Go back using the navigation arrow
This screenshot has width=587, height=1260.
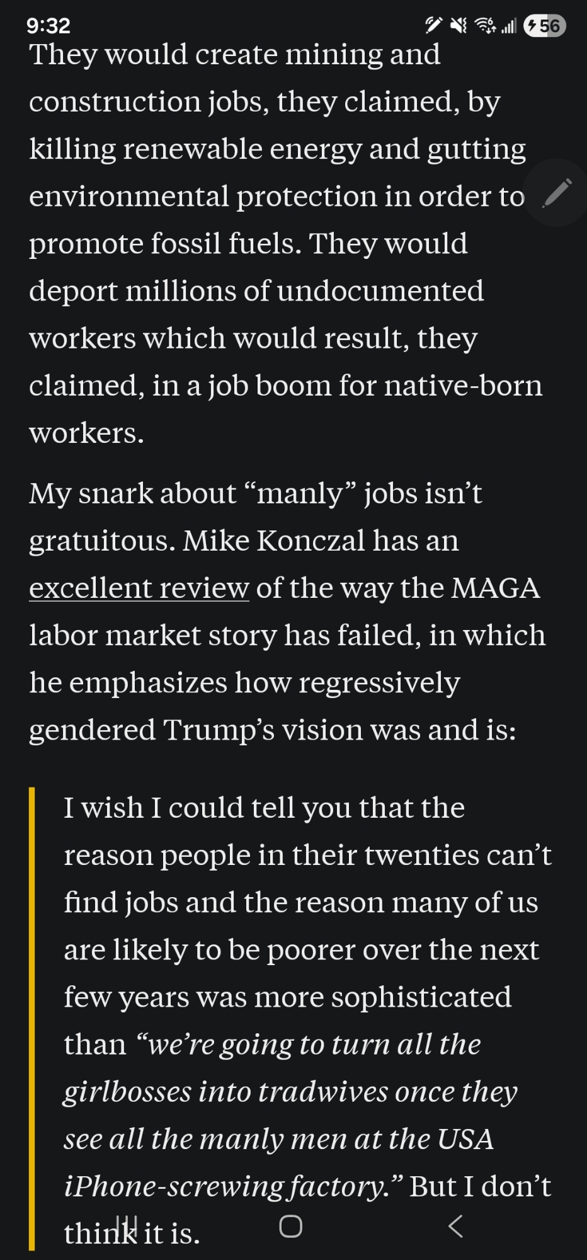pos(455,1226)
